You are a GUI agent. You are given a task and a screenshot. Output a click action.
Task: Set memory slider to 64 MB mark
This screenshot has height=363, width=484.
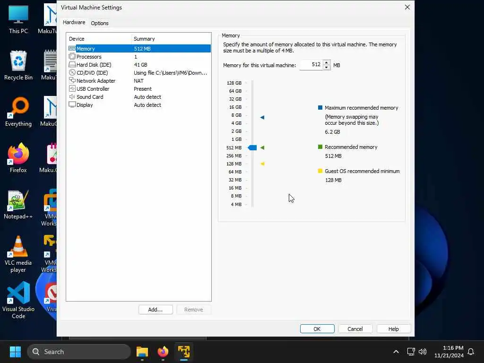(x=252, y=172)
